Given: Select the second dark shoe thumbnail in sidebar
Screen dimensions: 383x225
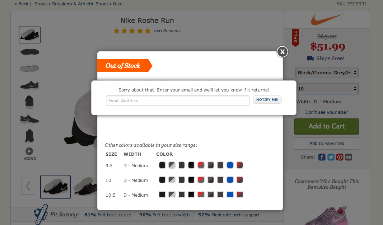Looking at the screenshot, I should click(29, 52).
